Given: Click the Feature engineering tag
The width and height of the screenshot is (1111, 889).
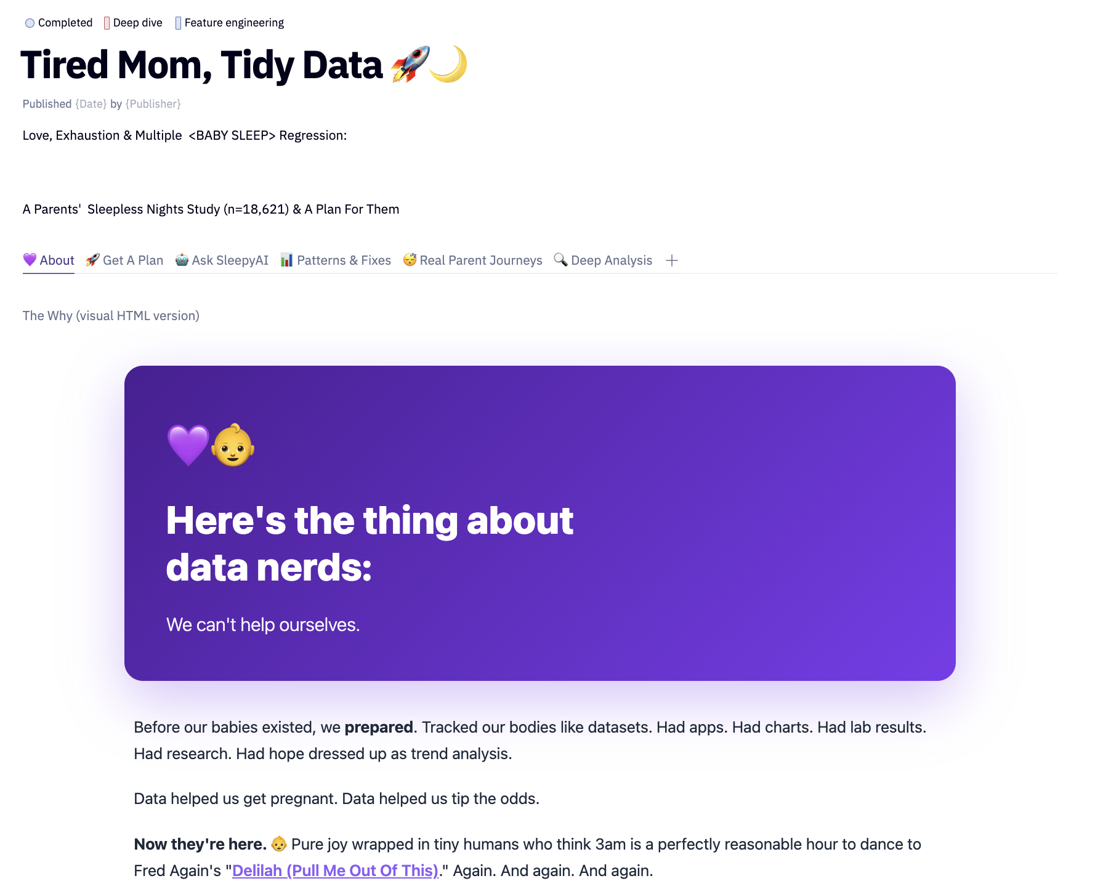Looking at the screenshot, I should 230,23.
